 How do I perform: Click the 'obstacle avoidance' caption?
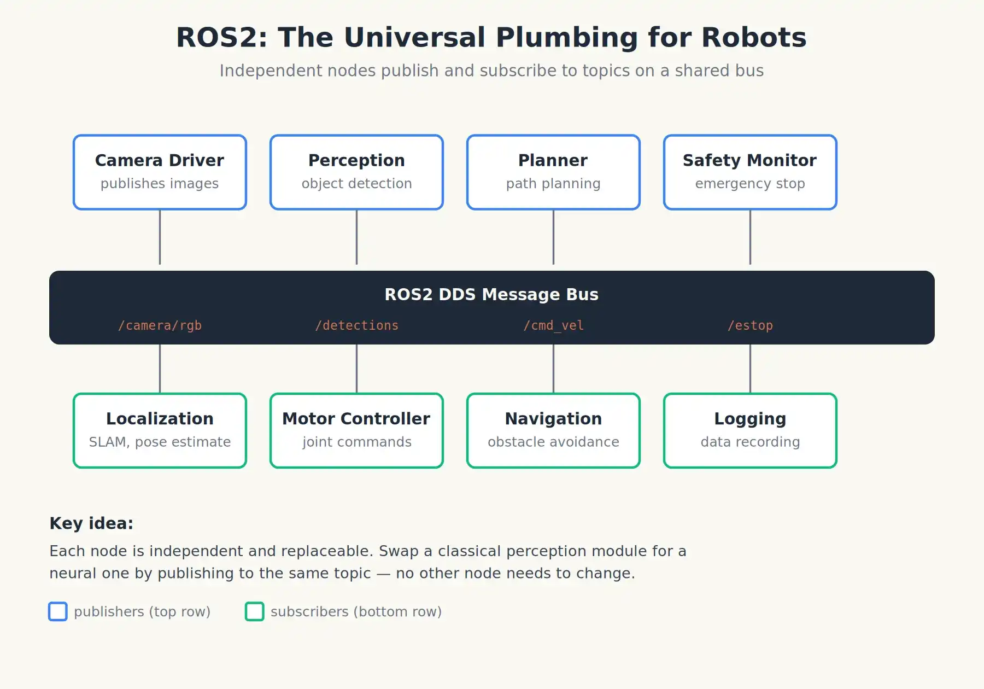pyautogui.click(x=553, y=442)
